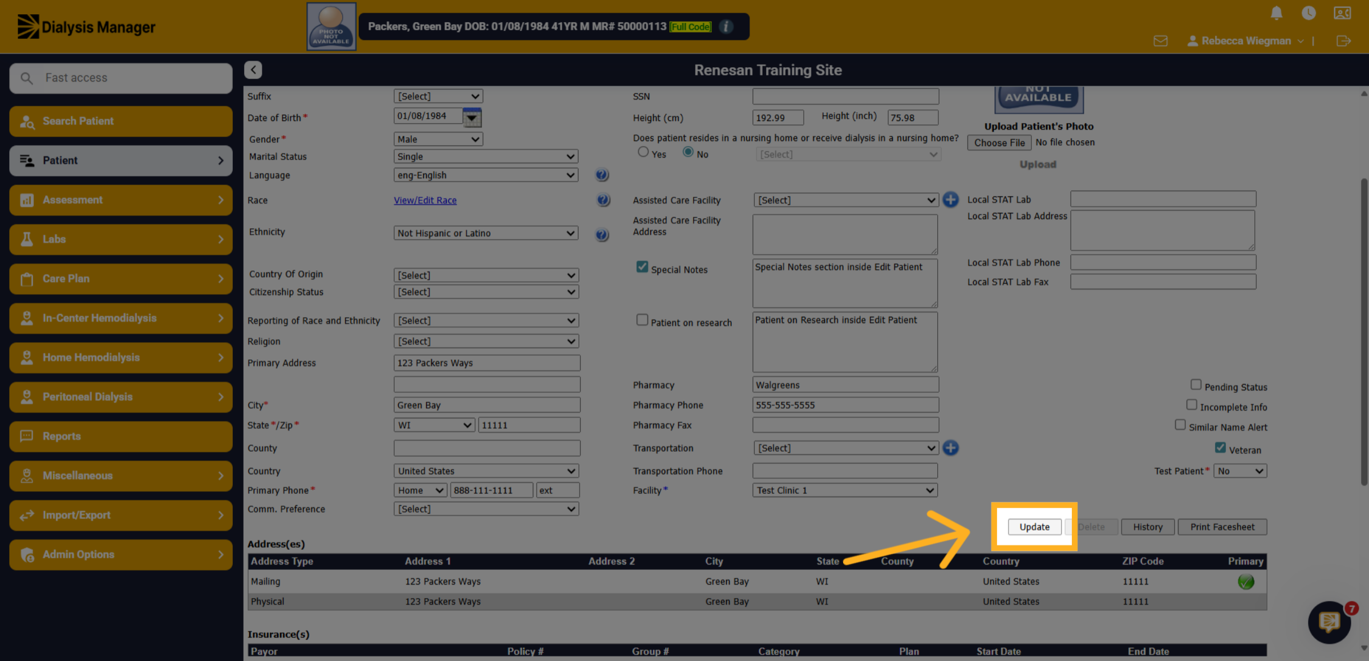
Task: Open the Language dropdown
Action: pyautogui.click(x=486, y=175)
